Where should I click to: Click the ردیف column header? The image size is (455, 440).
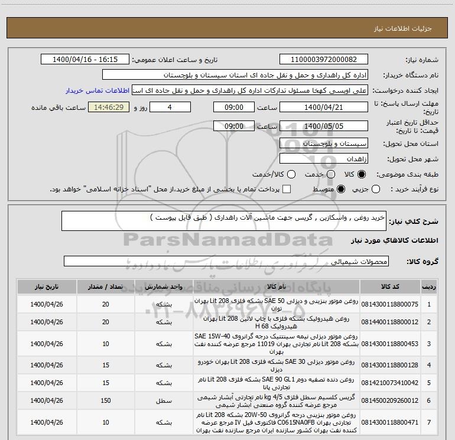point(429,286)
